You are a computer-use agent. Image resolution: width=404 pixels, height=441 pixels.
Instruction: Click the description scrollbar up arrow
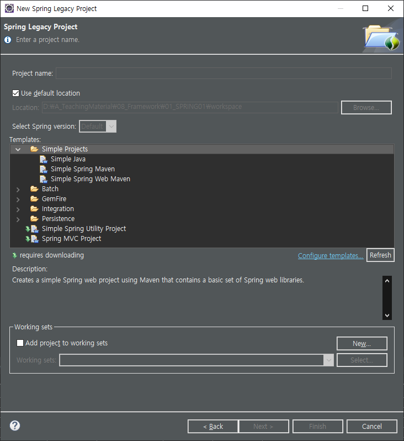coord(387,281)
